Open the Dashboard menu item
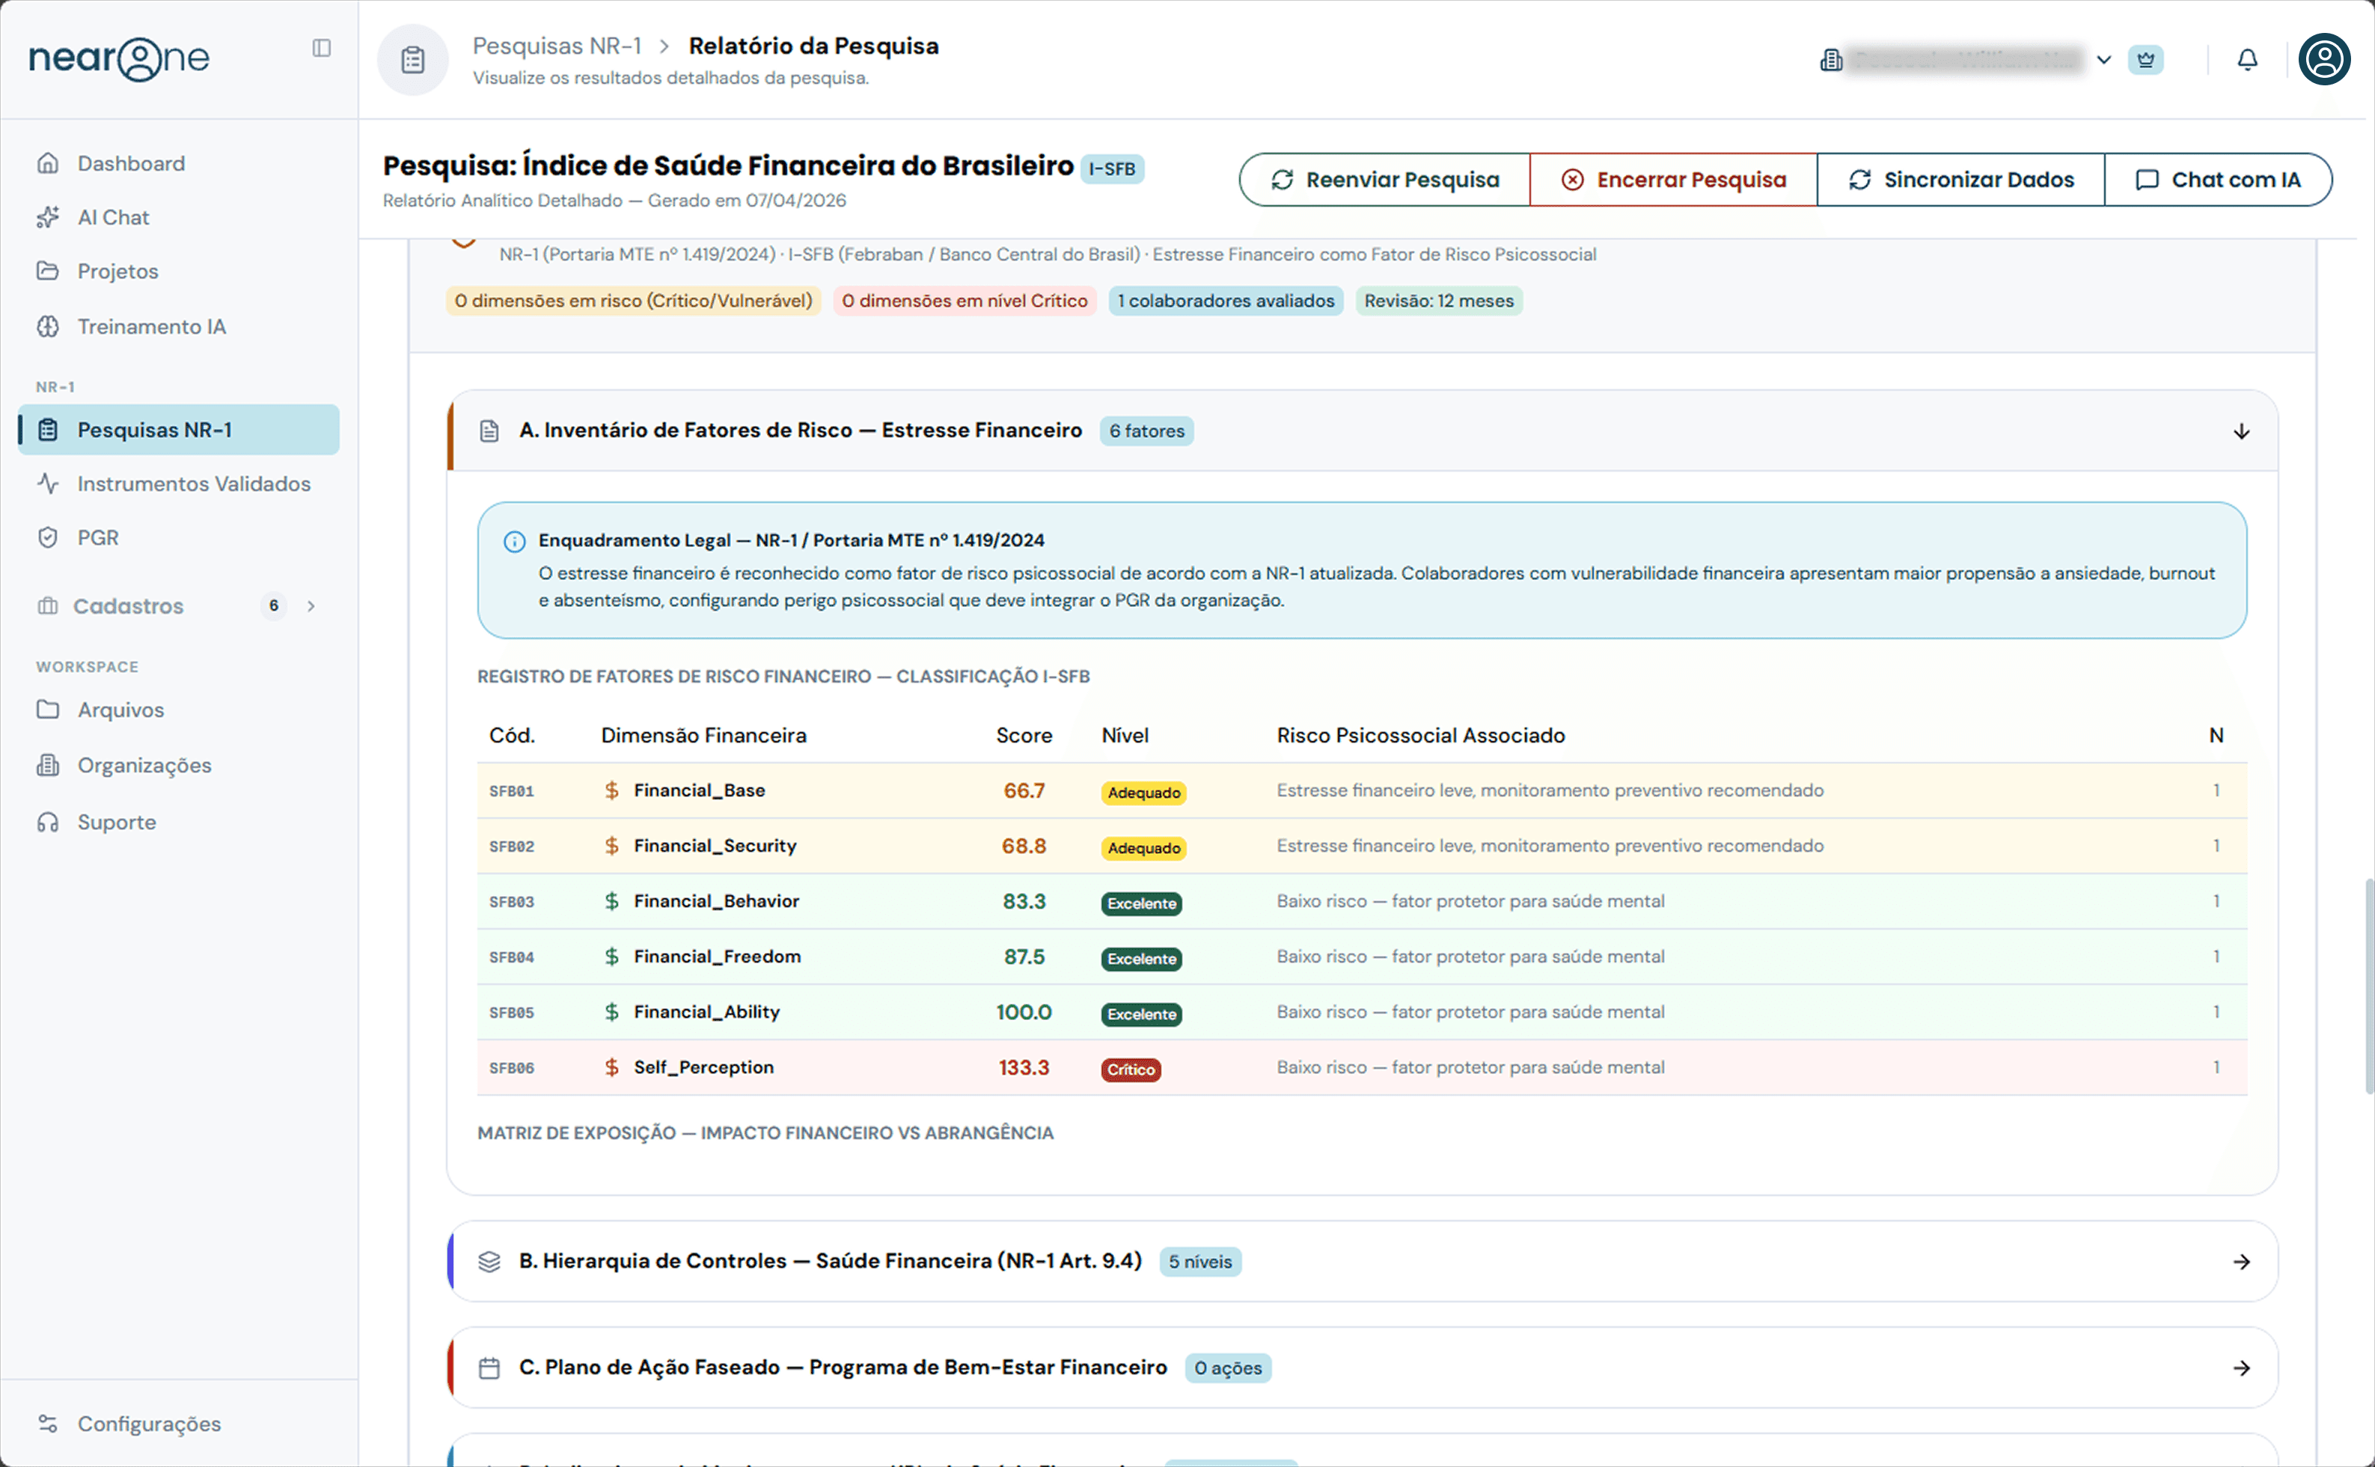This screenshot has width=2375, height=1467. [130, 163]
